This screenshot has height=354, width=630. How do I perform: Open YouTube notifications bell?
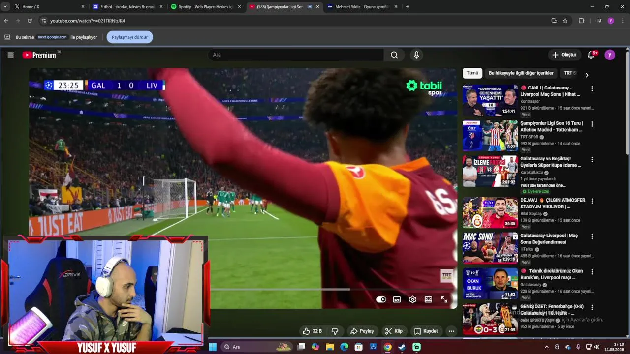[x=592, y=55]
